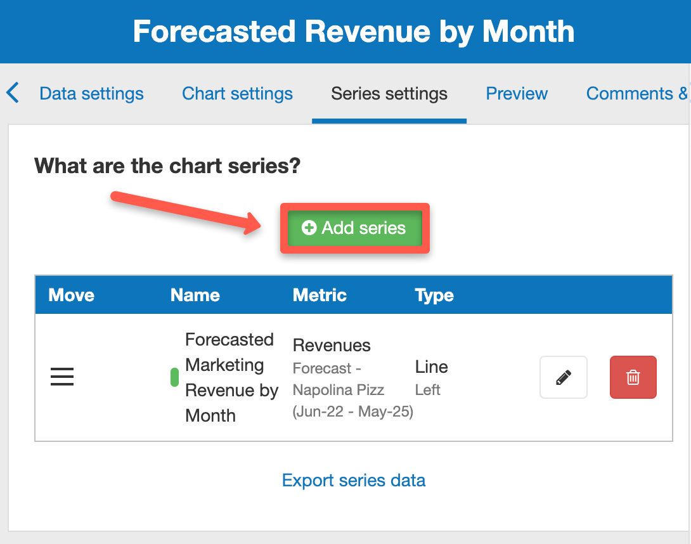
Task: Select the pencil glyph to modify series settings
Action: (563, 377)
